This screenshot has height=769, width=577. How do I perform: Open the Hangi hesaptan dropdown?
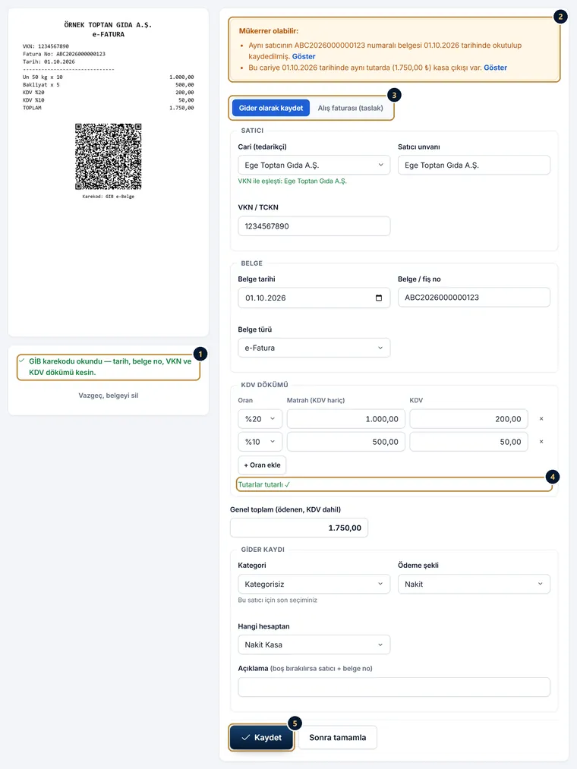point(314,645)
